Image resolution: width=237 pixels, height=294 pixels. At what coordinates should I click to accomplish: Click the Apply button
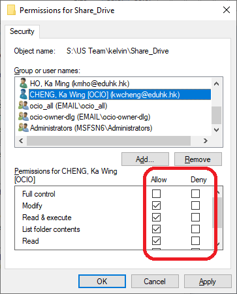(x=208, y=281)
